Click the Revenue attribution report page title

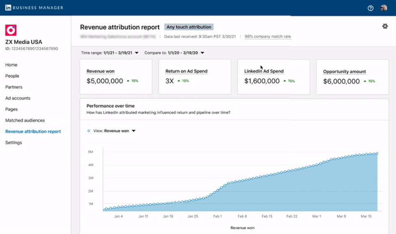click(x=120, y=27)
